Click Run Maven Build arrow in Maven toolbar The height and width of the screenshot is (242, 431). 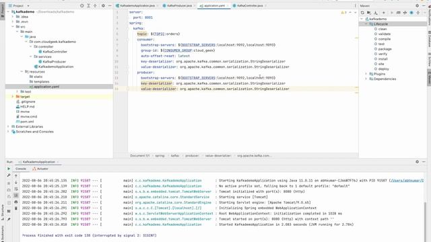pos(392,13)
